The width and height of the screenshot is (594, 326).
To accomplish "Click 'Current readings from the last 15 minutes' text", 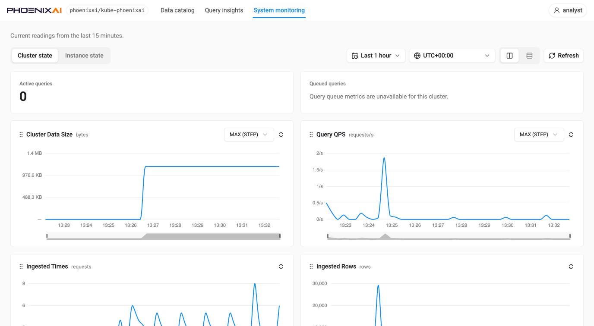I will point(67,36).
